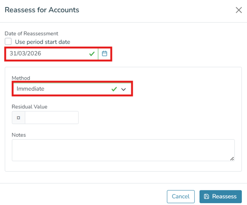The width and height of the screenshot is (247, 205).
Task: Click the Reassess for Accounts dialog title
Action: [42, 10]
